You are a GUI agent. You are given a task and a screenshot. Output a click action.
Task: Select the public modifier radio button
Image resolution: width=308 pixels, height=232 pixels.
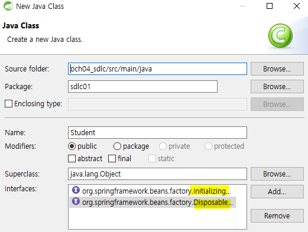tap(72, 146)
